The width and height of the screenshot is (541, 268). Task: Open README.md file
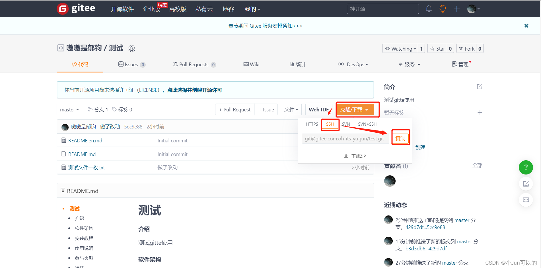(x=82, y=154)
